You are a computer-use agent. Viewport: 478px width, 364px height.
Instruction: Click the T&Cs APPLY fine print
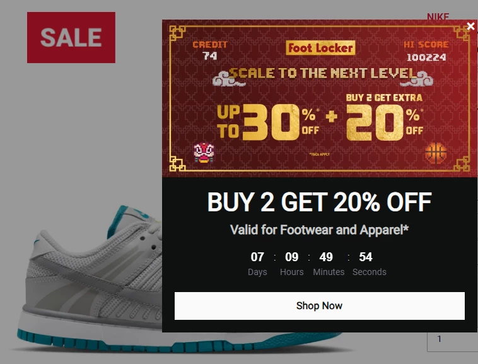(x=320, y=155)
